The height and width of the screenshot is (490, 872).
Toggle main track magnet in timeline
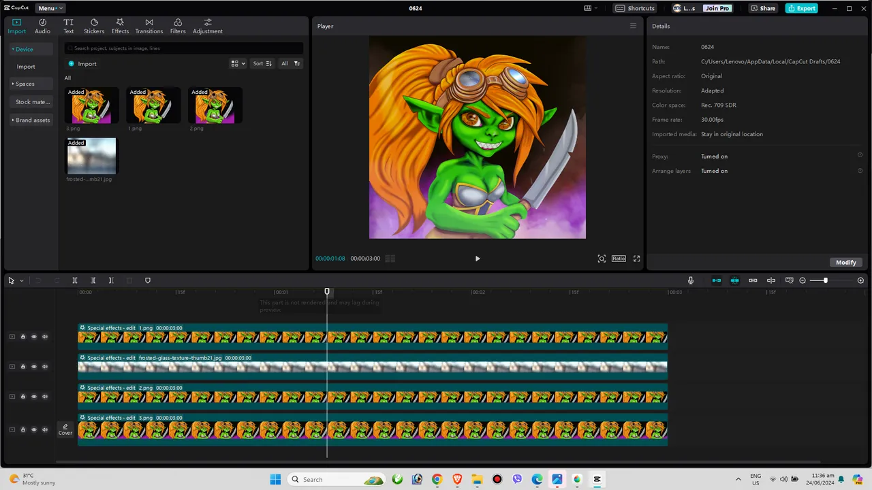717,280
